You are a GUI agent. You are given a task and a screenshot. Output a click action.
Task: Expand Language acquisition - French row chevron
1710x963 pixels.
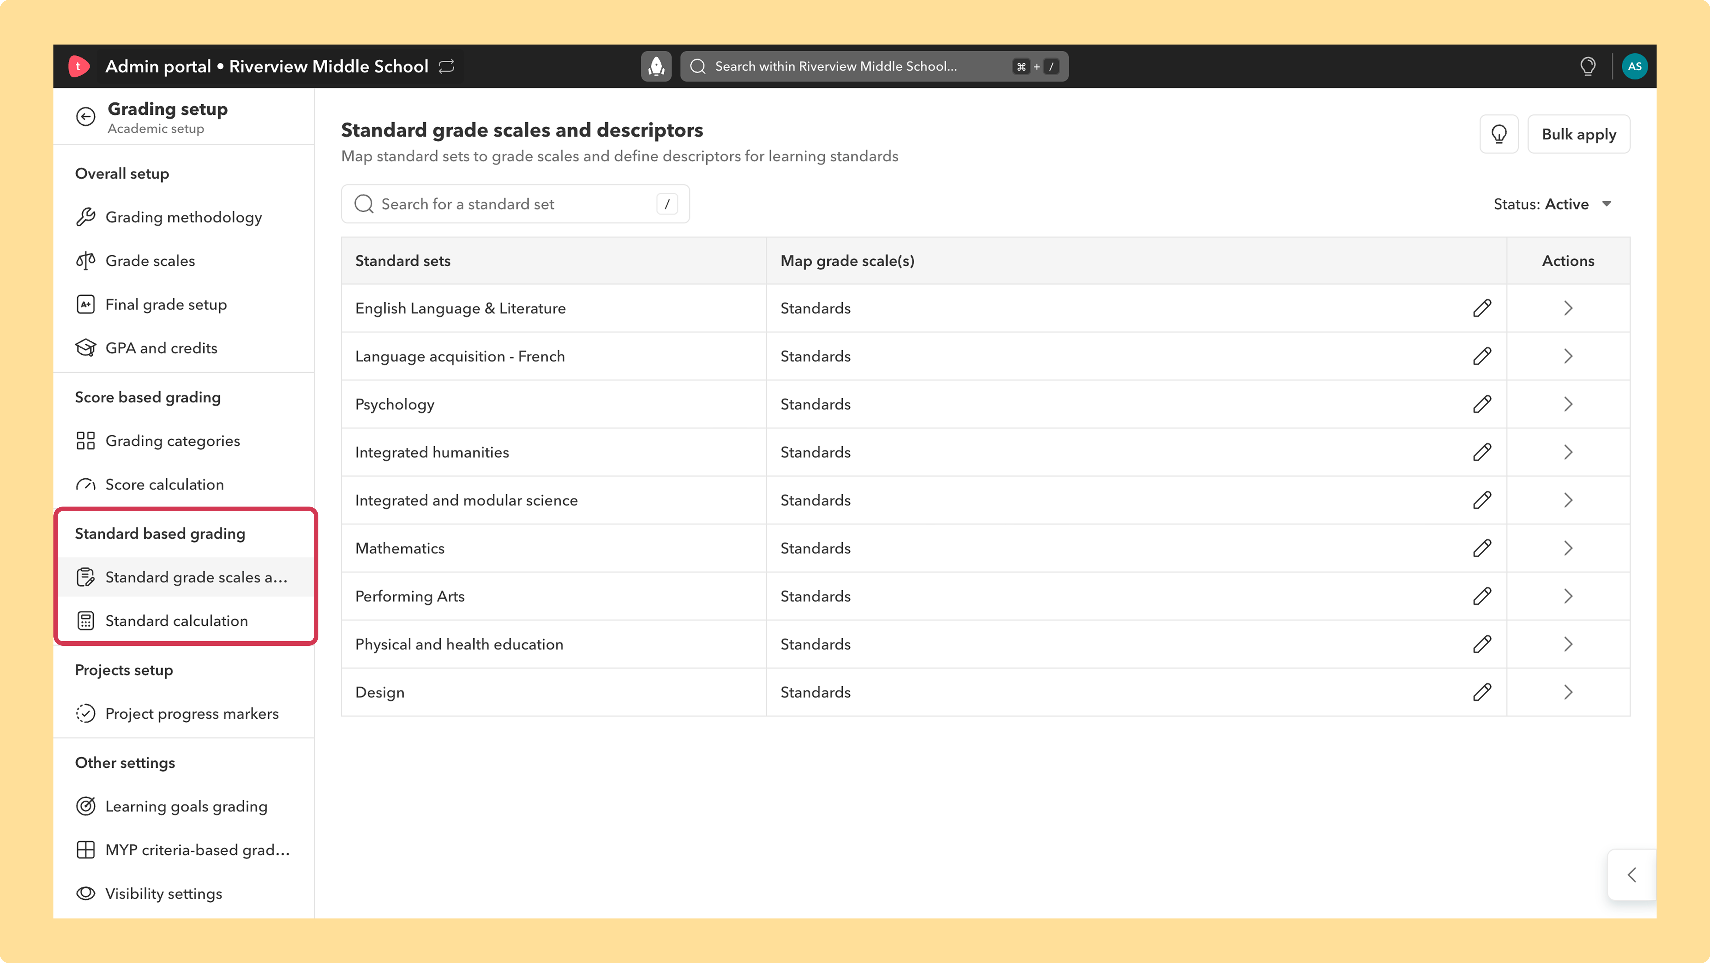(x=1568, y=357)
